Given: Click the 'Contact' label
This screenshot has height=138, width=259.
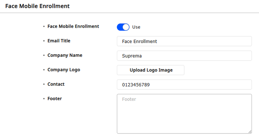Looking at the screenshot, I should pos(56,84).
